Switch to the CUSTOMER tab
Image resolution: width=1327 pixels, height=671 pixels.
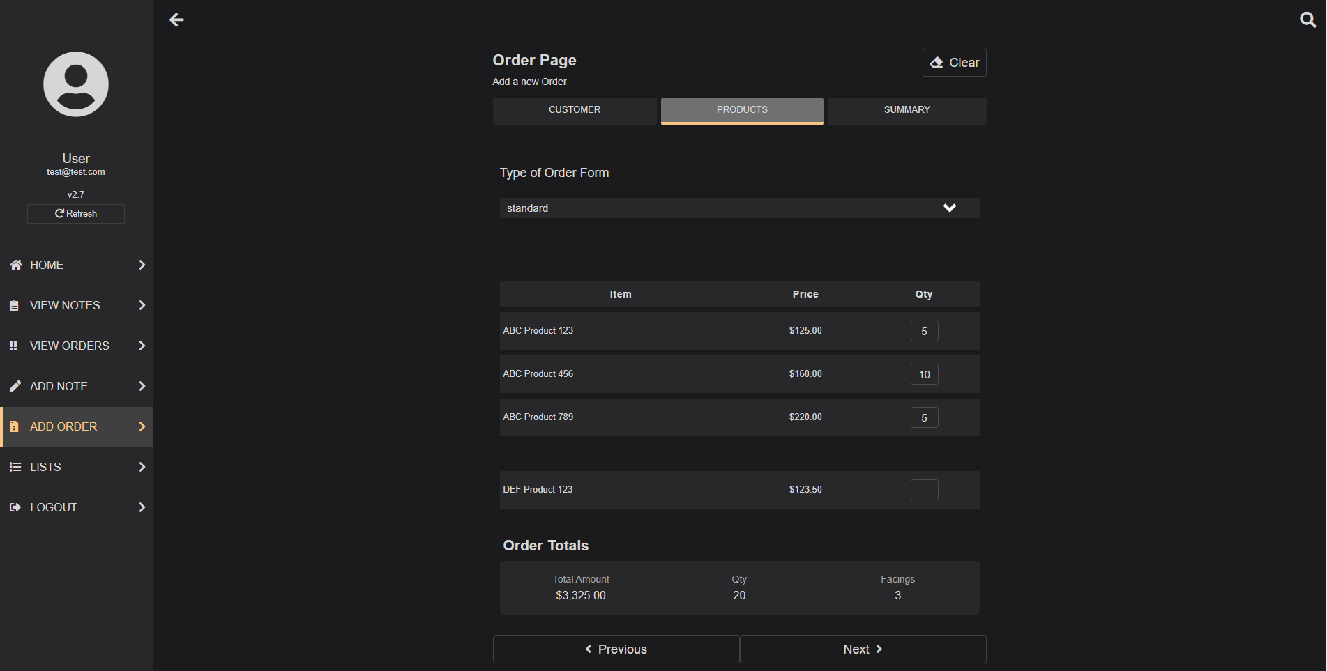tap(575, 111)
